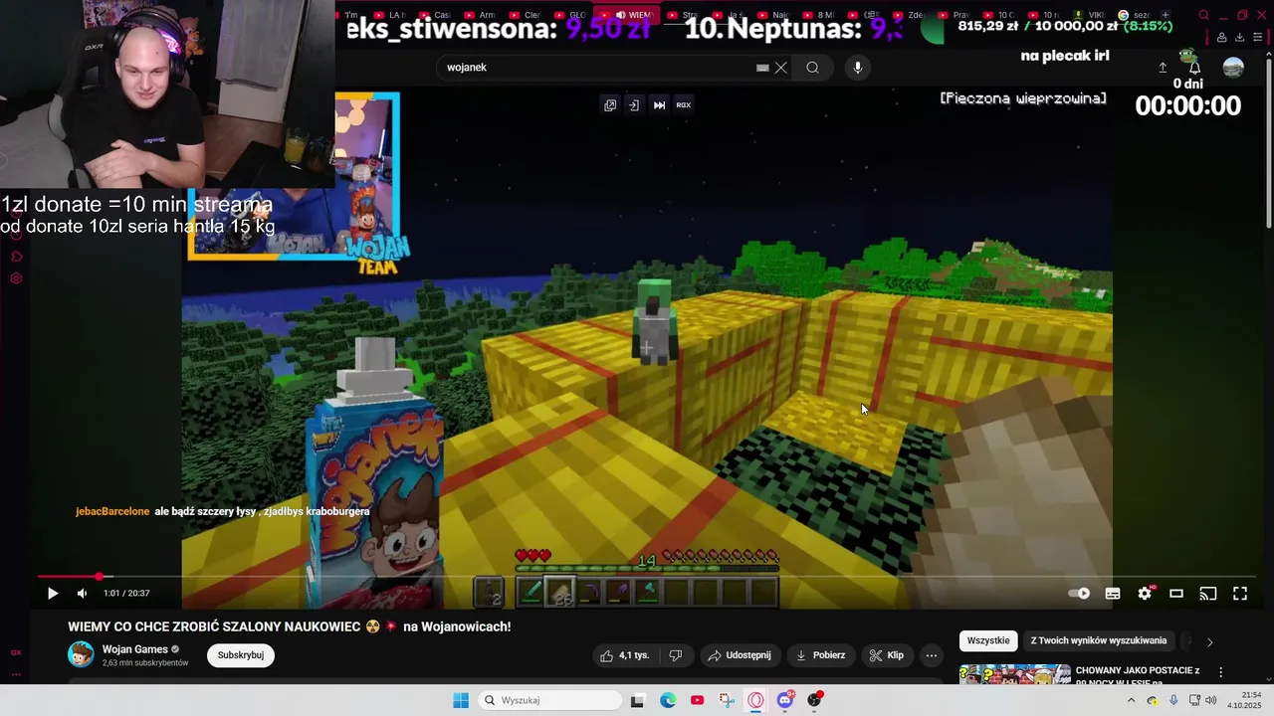Like the video with 4,1 tys. likes
Screen dimensions: 1274x716
click(624, 655)
